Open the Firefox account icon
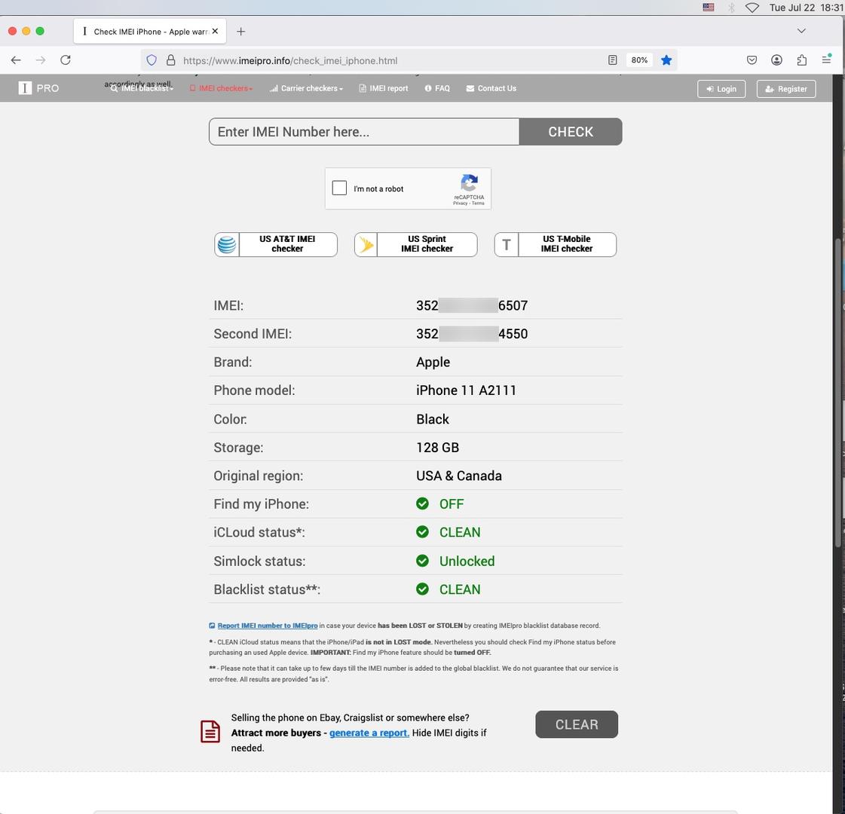Screen dimensions: 845x814 pyautogui.click(x=776, y=60)
